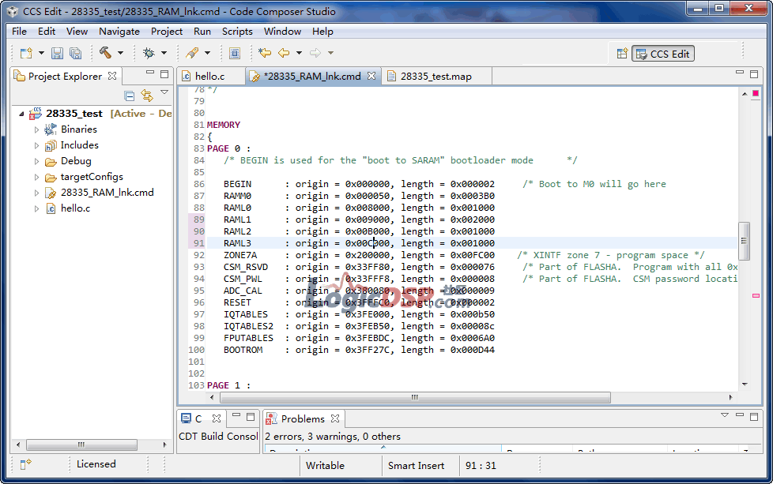Switch to the 28335_test.map editor tab
Image resolution: width=773 pixels, height=484 pixels.
(436, 77)
